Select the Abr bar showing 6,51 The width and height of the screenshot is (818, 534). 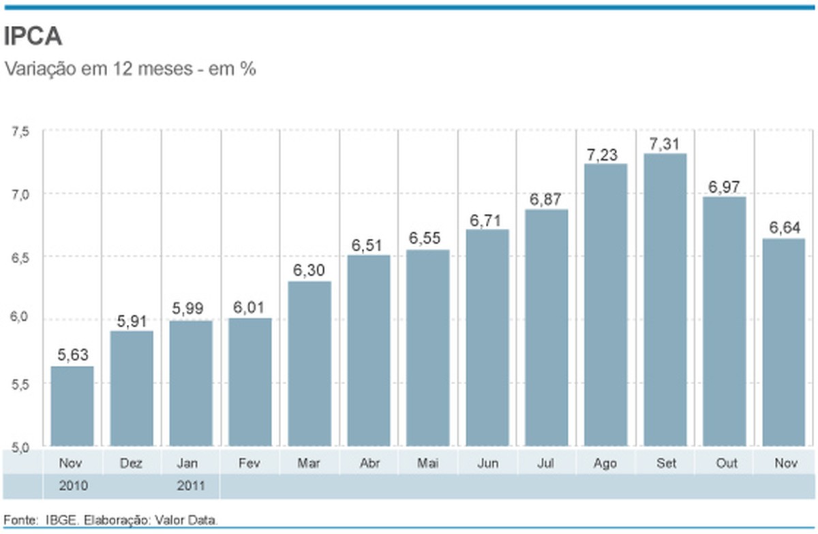pos(369,351)
